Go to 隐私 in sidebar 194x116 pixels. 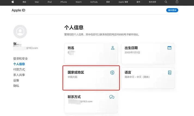pos(16,86)
